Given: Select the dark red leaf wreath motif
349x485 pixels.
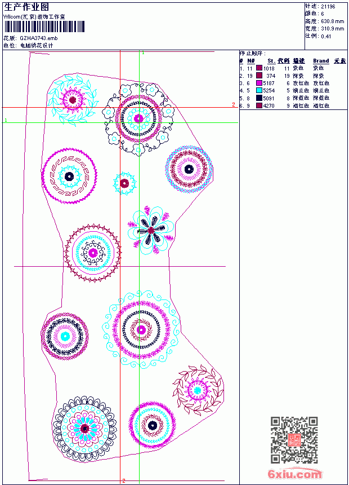Looking at the screenshot, I should (x=198, y=390).
